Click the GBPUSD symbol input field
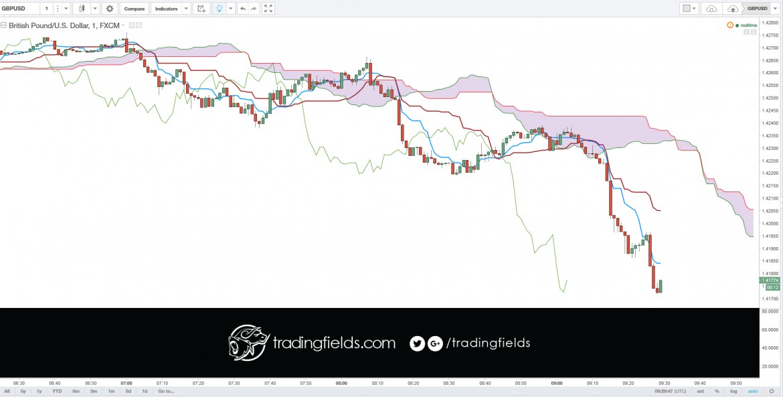Image resolution: width=783 pixels, height=397 pixels. coord(19,9)
